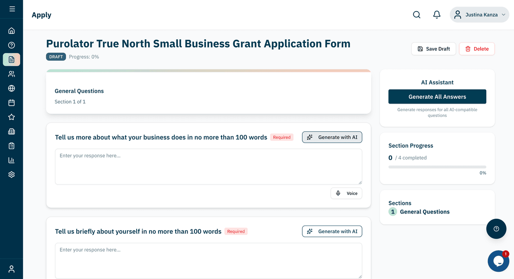Click the floating help bubble at bottom right
The height and width of the screenshot is (279, 514).
click(x=496, y=229)
